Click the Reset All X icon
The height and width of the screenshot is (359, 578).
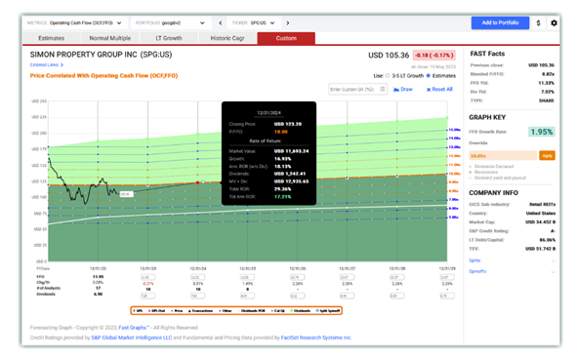[x=429, y=90]
